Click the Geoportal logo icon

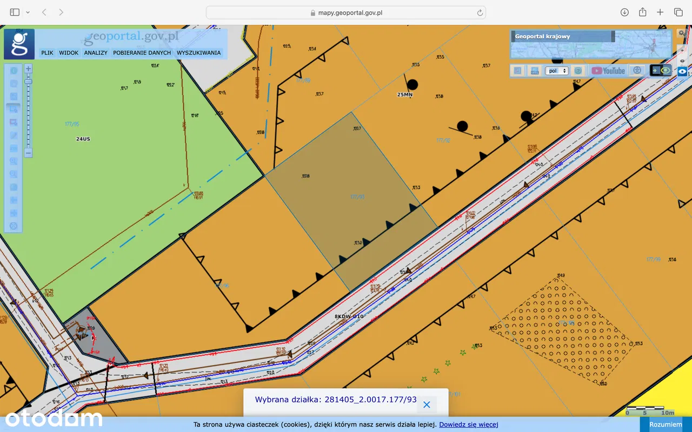pos(19,44)
